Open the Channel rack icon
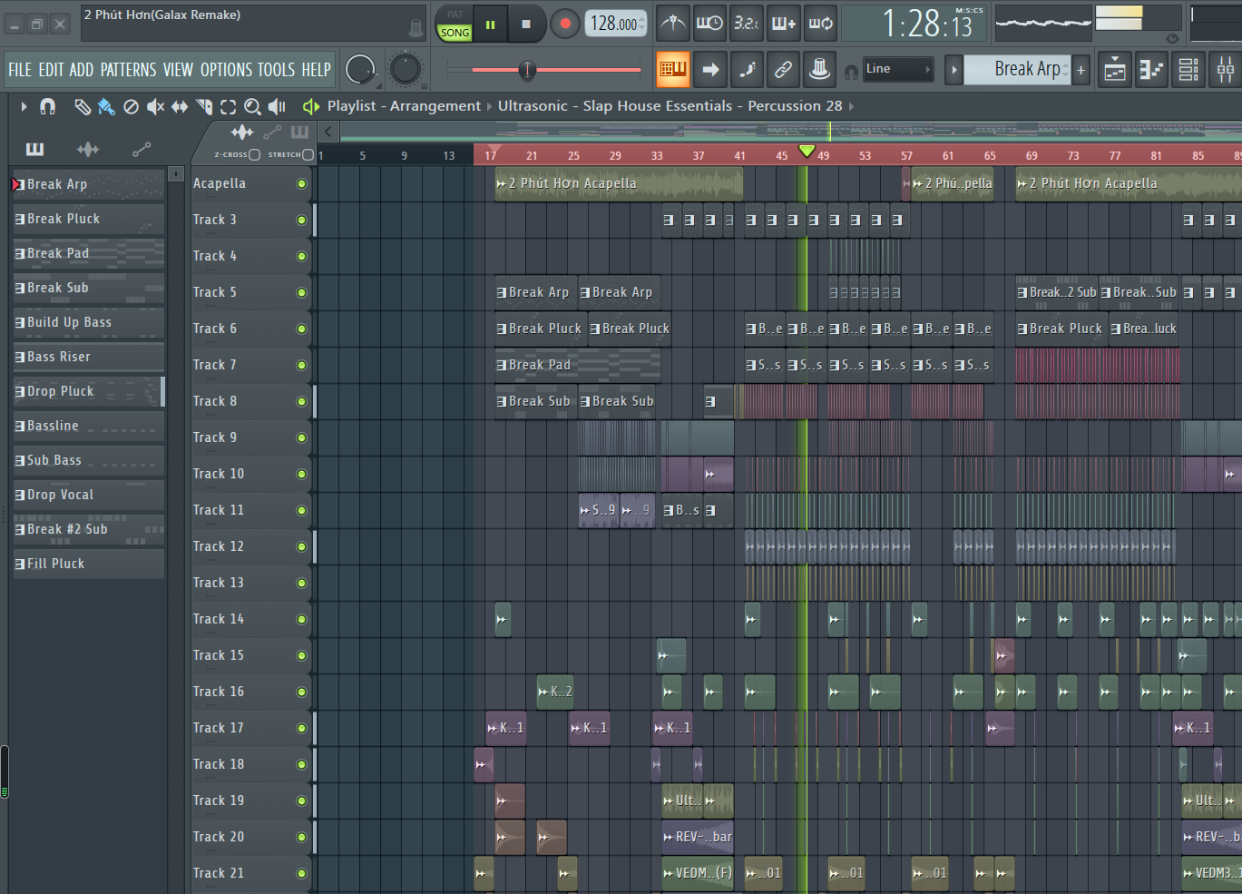 pos(1188,69)
